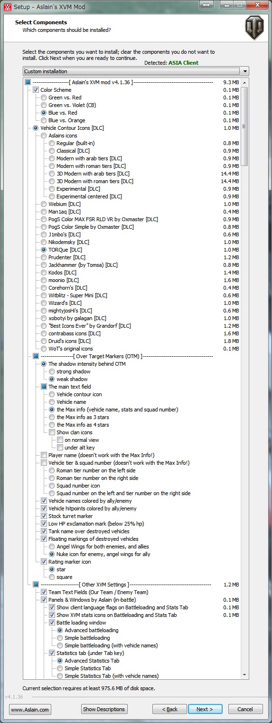Select Kodos [DLC] icons
Screen dimensions: 272x723
click(x=44, y=273)
